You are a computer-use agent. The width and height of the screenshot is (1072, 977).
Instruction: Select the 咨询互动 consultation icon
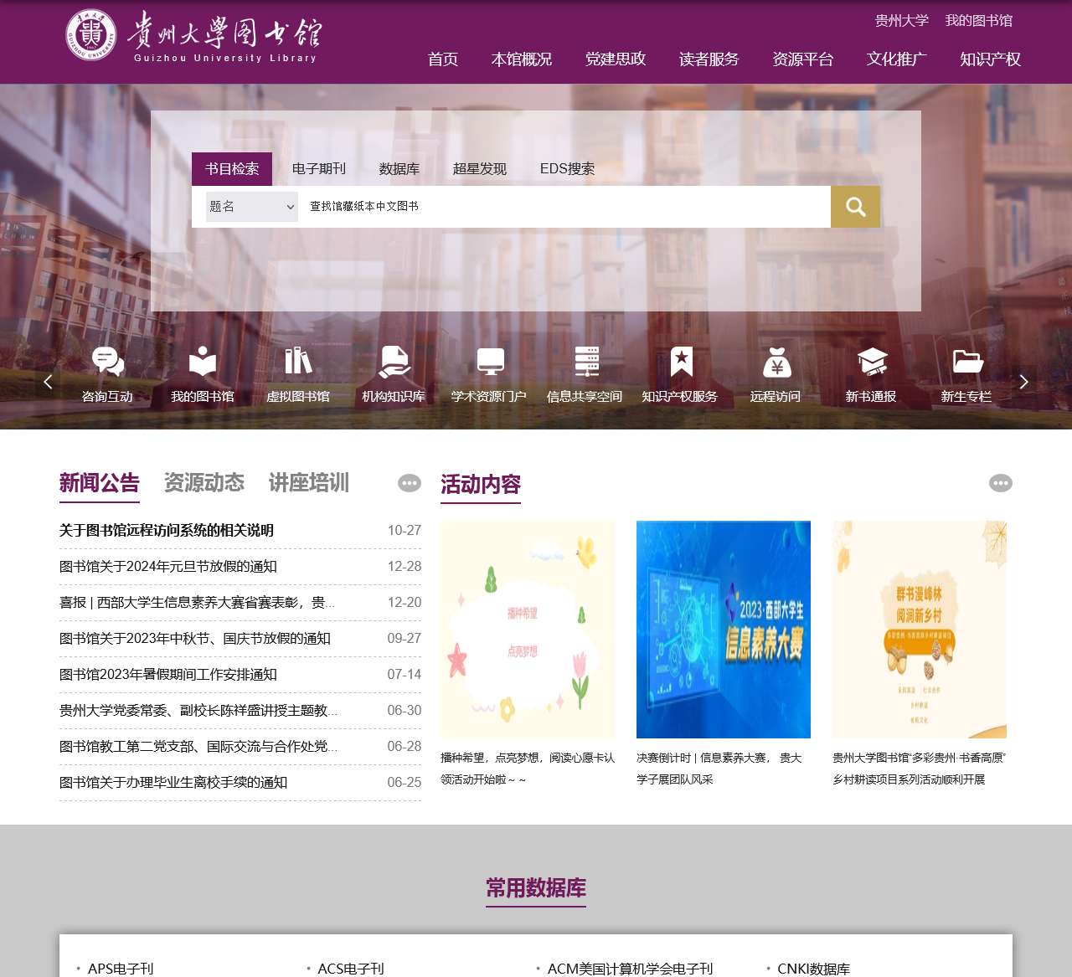pyautogui.click(x=106, y=373)
